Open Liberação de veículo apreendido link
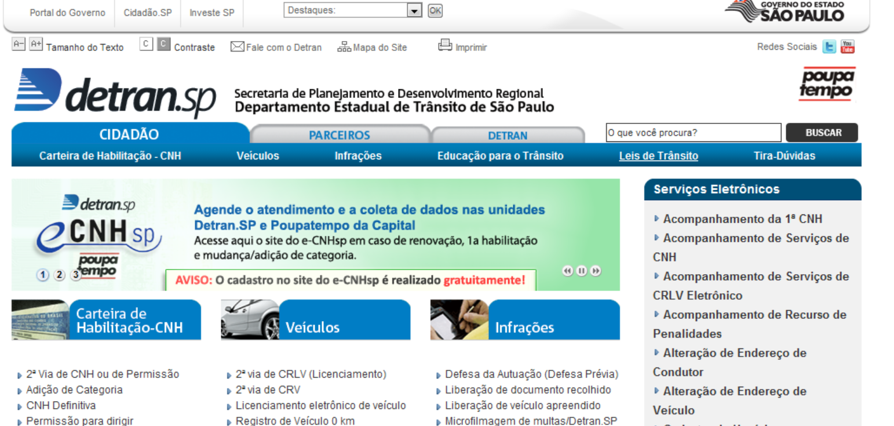Viewport: 894px width, 426px height. [x=523, y=406]
